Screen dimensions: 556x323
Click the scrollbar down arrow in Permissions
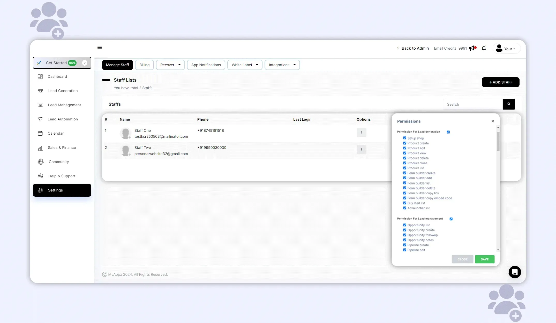point(498,250)
